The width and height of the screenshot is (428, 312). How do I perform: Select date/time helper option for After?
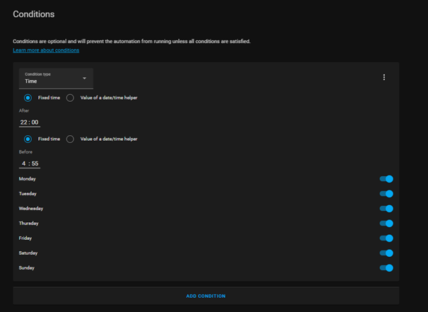click(70, 98)
